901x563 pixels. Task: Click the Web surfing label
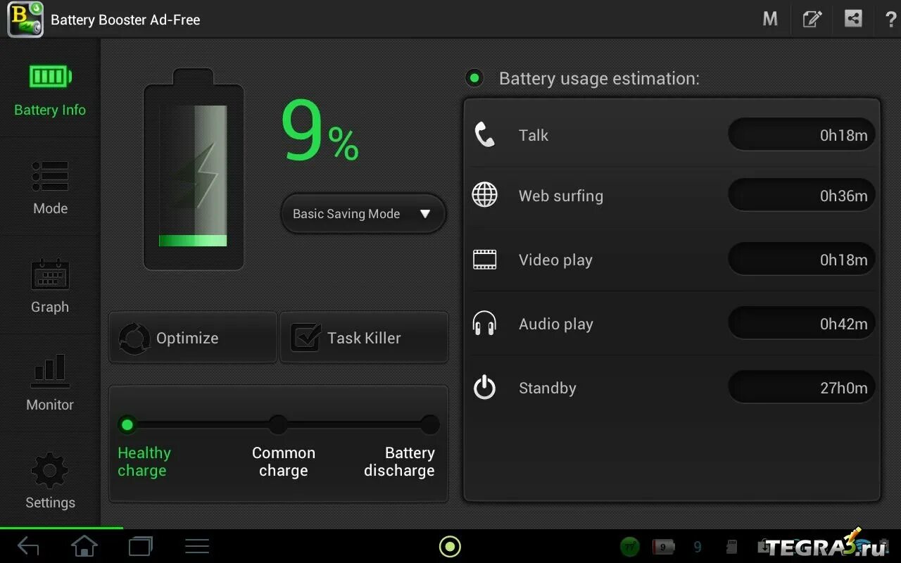click(561, 196)
